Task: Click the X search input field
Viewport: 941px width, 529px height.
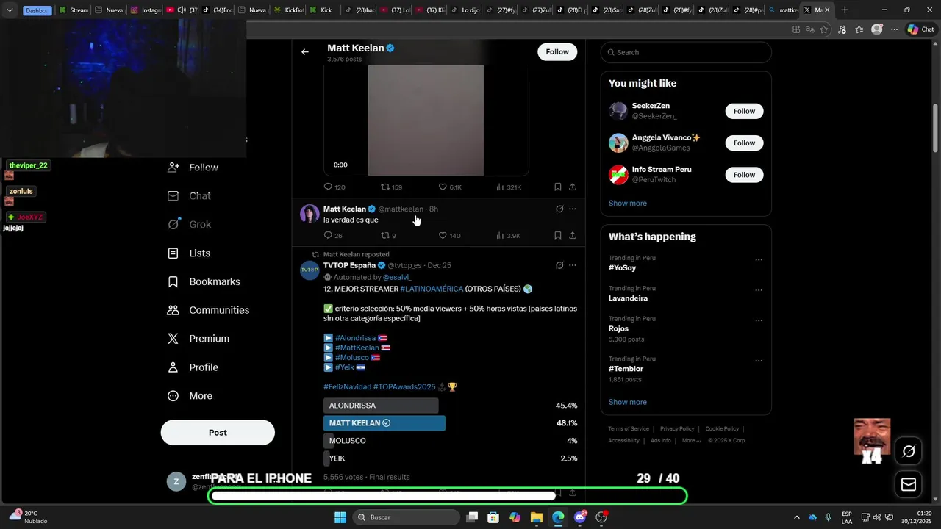Action: (686, 53)
